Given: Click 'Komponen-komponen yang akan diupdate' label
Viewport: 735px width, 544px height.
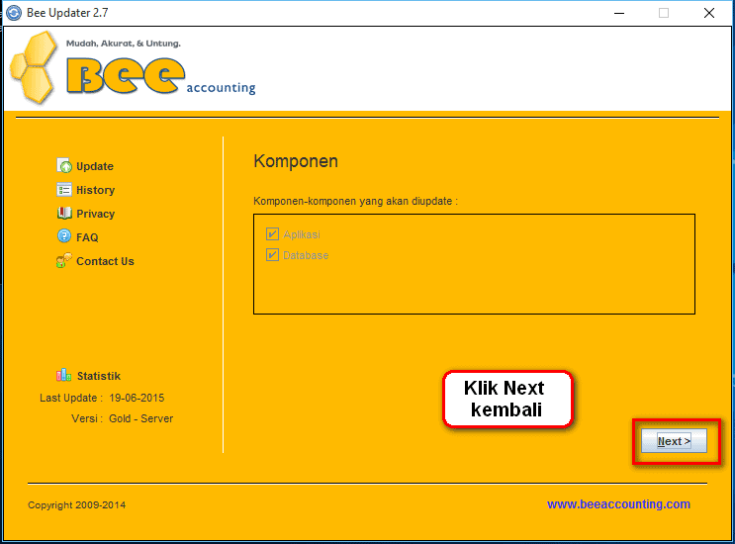Looking at the screenshot, I should point(355,201).
